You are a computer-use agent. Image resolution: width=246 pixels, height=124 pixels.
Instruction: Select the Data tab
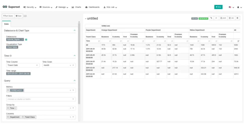[x=7, y=24]
